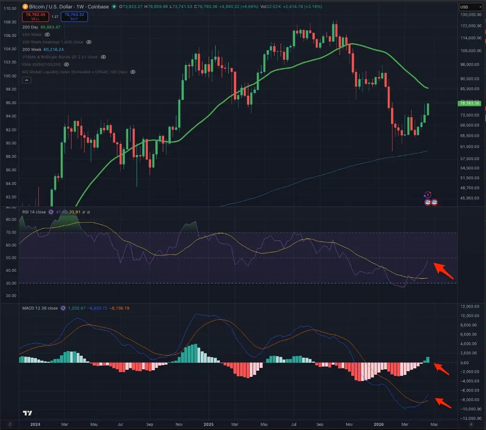The image size is (486, 430).
Task: Open the Bitcoin / U.S. Dollar symbol title
Action: coord(69,7)
